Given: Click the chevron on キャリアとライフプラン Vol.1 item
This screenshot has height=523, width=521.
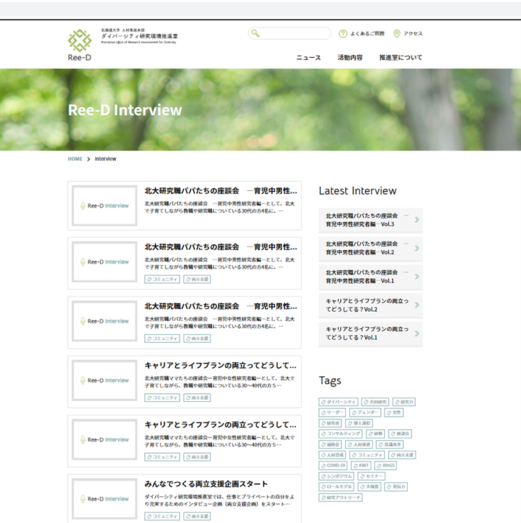Looking at the screenshot, I should [416, 334].
